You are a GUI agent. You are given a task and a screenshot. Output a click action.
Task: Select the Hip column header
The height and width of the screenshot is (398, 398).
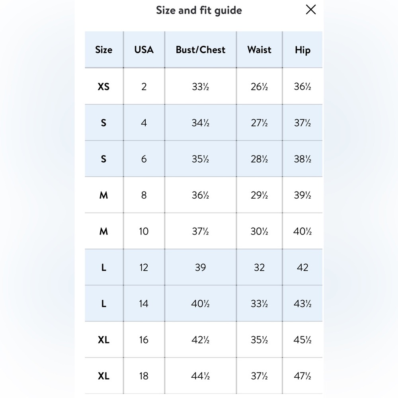(302, 50)
